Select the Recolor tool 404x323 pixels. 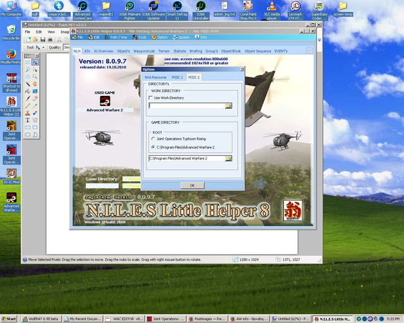[35, 113]
